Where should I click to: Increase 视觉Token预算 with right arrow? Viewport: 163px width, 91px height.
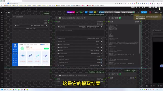click(x=102, y=44)
